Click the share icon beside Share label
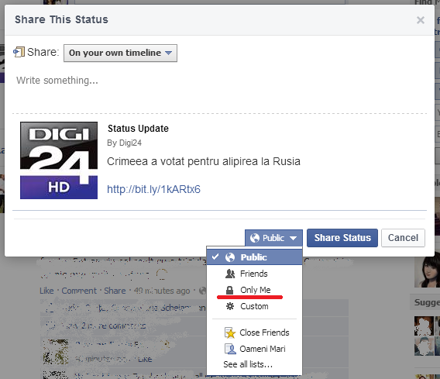The image size is (440, 379). point(19,52)
